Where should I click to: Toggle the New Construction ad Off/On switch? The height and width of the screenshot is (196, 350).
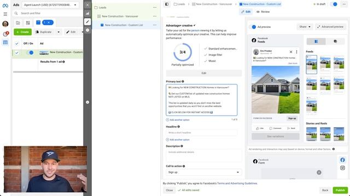point(30,53)
